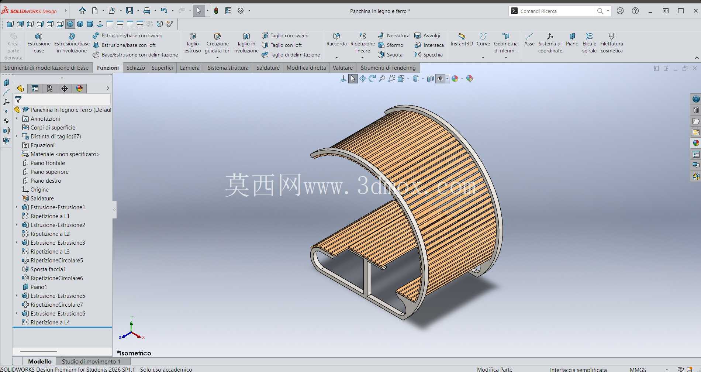Click the Save icon in the top toolbar
701x372 pixels.
[130, 11]
